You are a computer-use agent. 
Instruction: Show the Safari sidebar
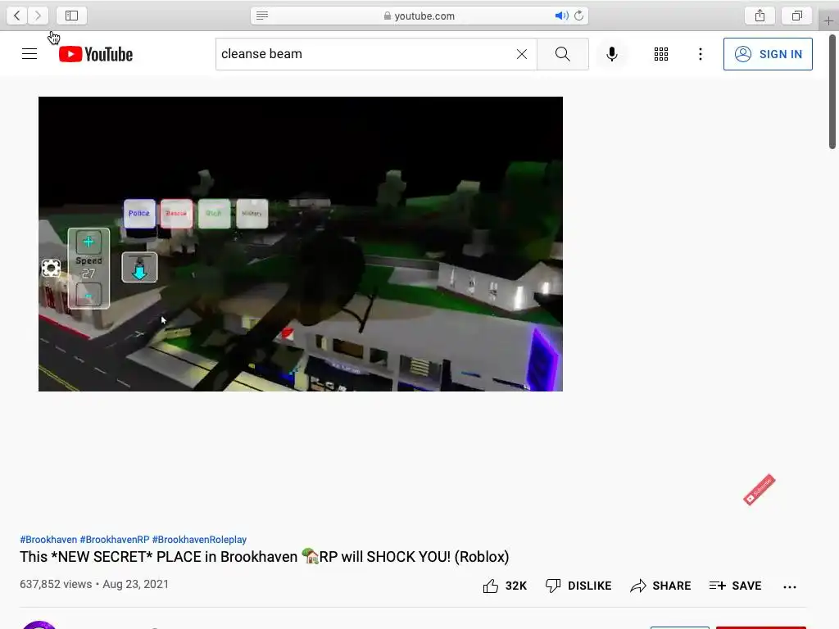72,16
